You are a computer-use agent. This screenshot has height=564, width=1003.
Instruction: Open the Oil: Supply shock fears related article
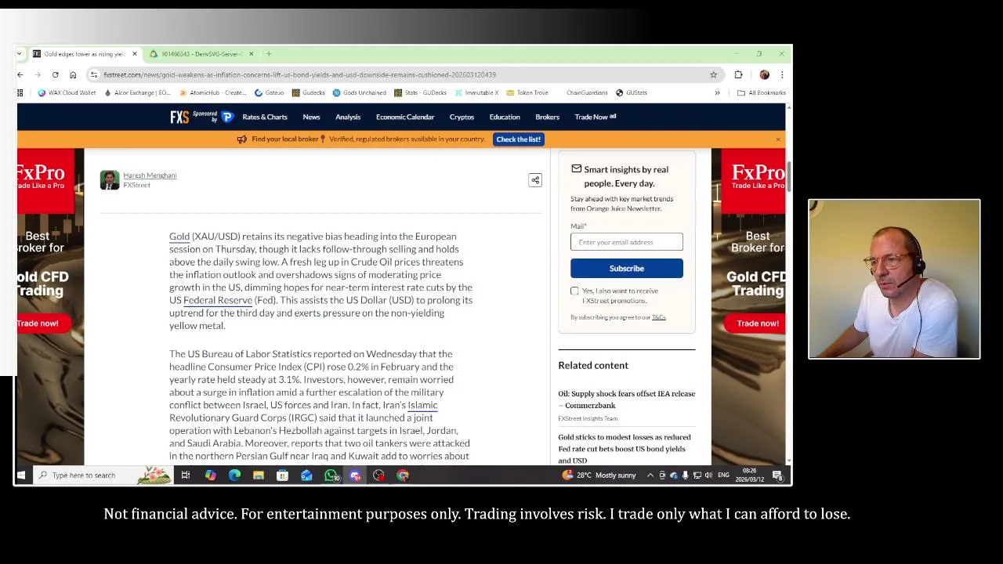click(626, 399)
